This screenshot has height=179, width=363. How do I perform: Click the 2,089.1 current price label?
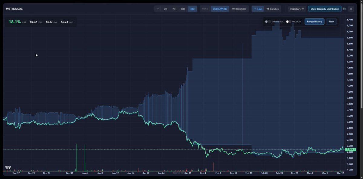pyautogui.click(x=350, y=150)
